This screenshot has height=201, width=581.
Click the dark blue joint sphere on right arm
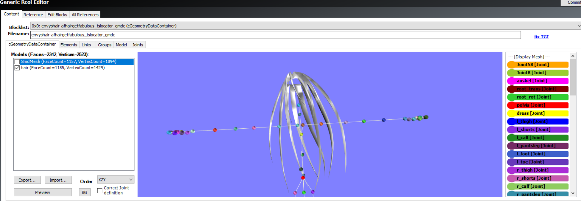coord(384,120)
